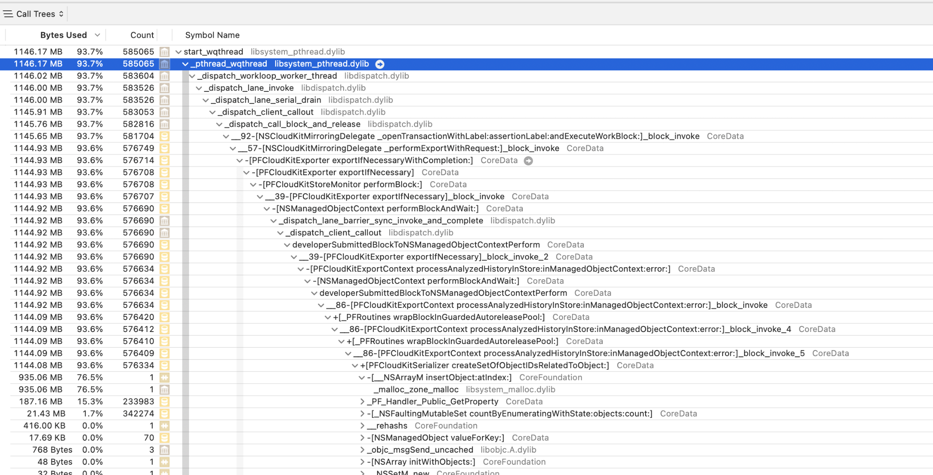The width and height of the screenshot is (933, 475).
Task: Click library icon for _dispatch_lane_barrier_sync_invoke_and_complete
Action: 164,221
